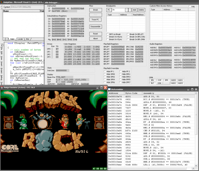
Task: Click the Reset button in Flow group
Action: pos(96,34)
